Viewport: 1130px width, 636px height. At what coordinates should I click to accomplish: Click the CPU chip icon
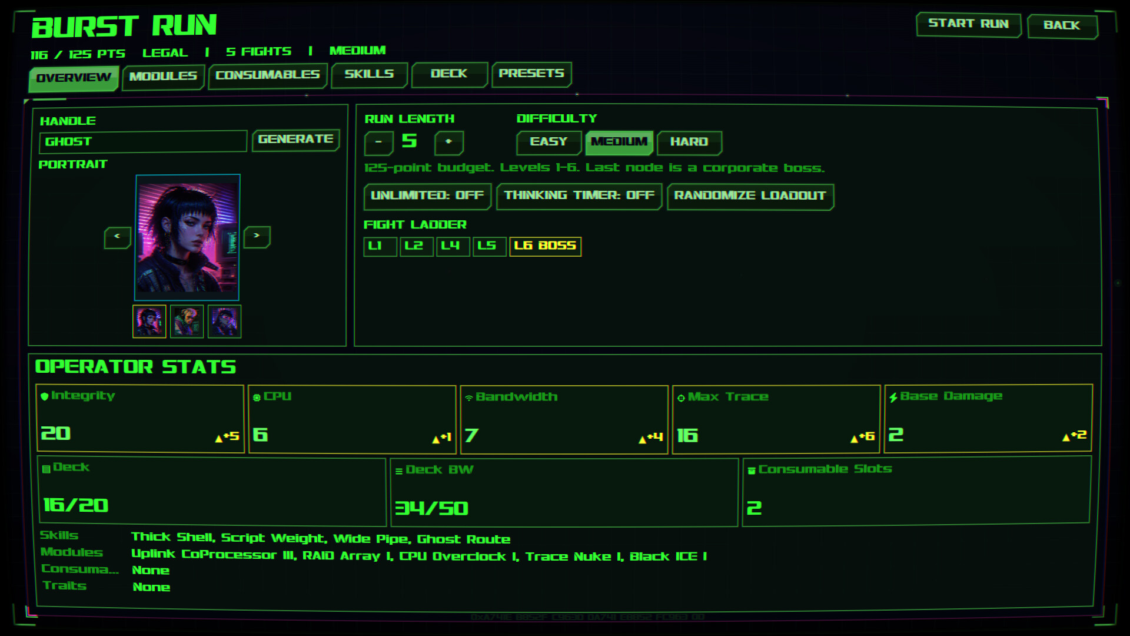point(257,397)
